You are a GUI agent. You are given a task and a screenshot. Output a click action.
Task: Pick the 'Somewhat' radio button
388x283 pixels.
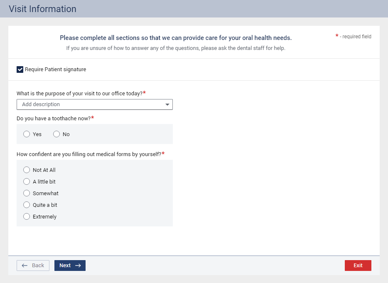tap(27, 193)
